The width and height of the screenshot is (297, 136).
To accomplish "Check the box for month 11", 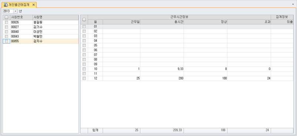I will point(84,74).
